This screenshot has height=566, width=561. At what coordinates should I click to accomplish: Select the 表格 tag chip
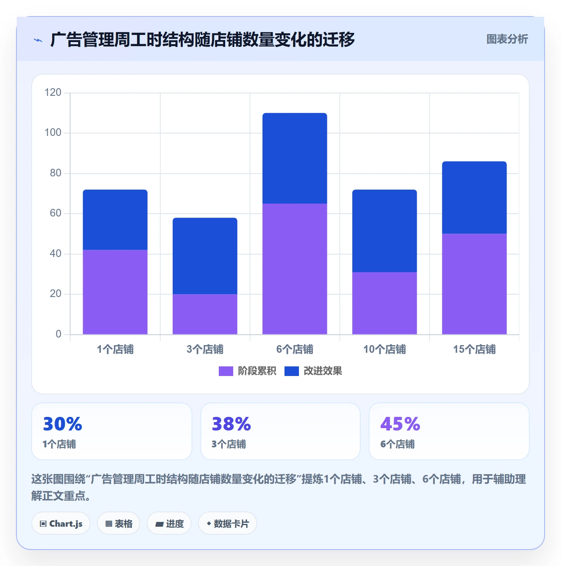point(119,524)
